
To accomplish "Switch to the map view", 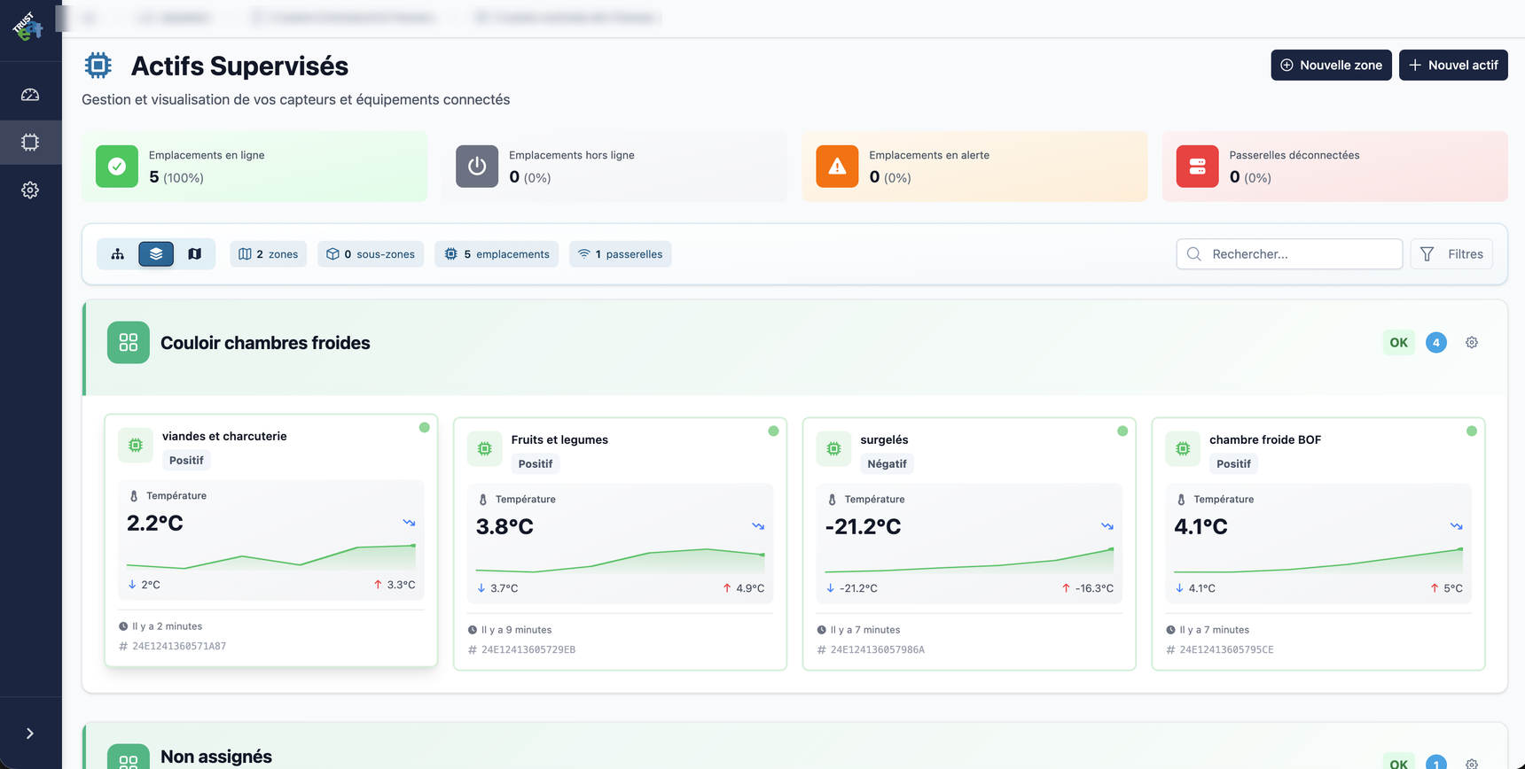I will coord(195,254).
